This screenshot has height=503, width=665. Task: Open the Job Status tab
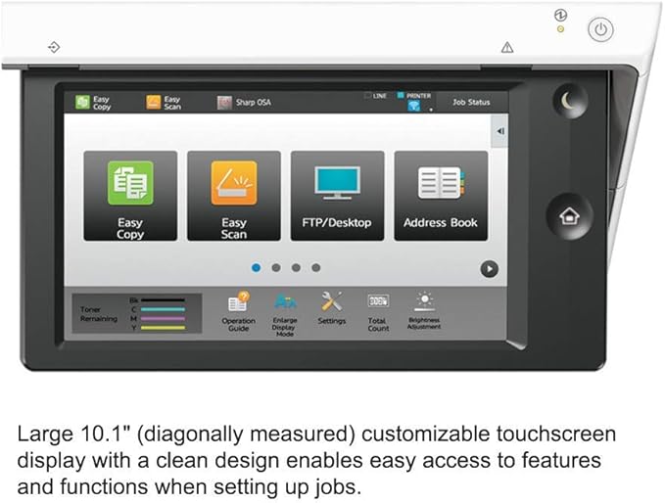471,102
